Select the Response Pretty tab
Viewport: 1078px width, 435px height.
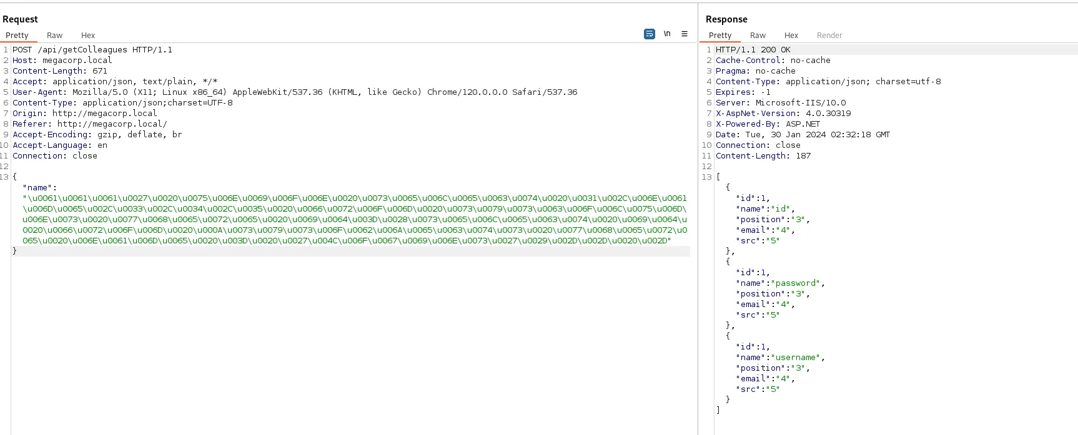[x=720, y=36]
